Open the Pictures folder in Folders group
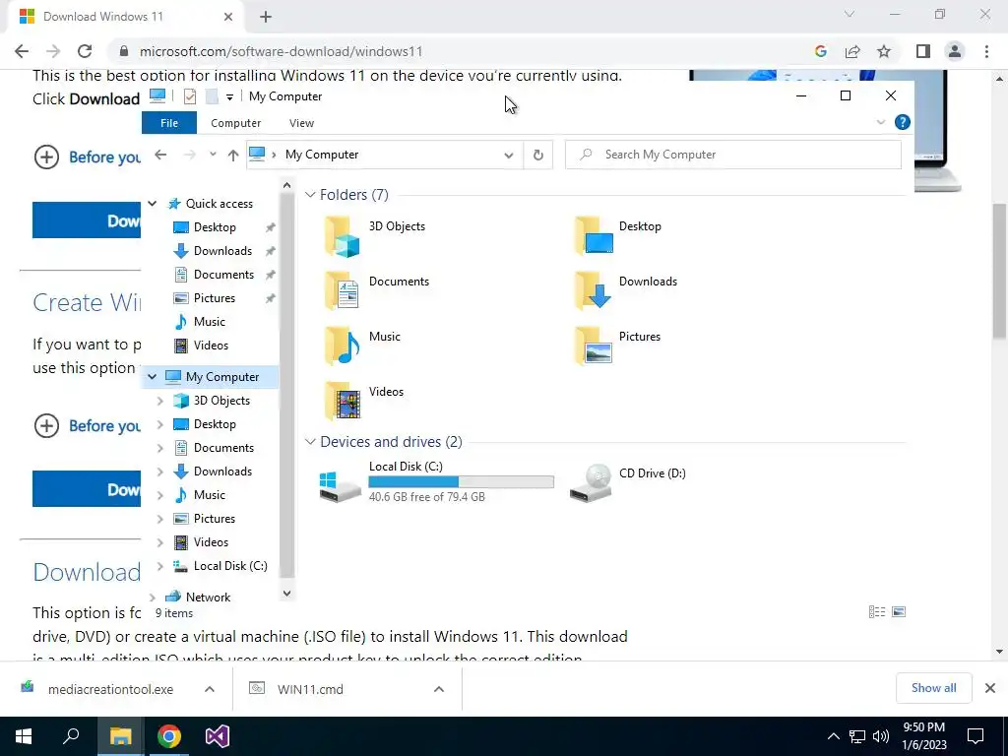 pyautogui.click(x=593, y=346)
